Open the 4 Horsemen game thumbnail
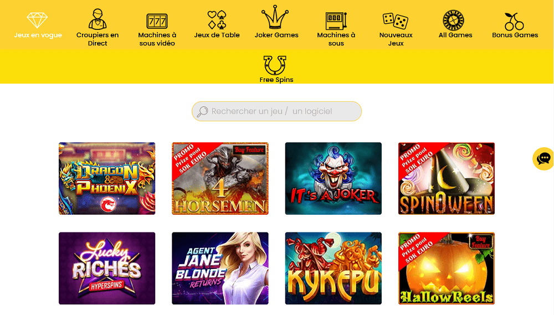 (x=220, y=178)
